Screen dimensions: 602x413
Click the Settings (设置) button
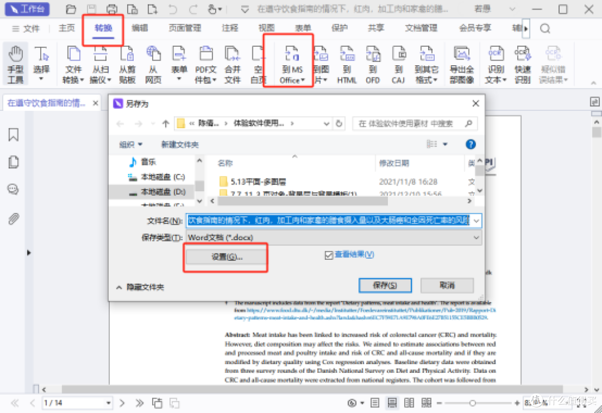(x=226, y=257)
